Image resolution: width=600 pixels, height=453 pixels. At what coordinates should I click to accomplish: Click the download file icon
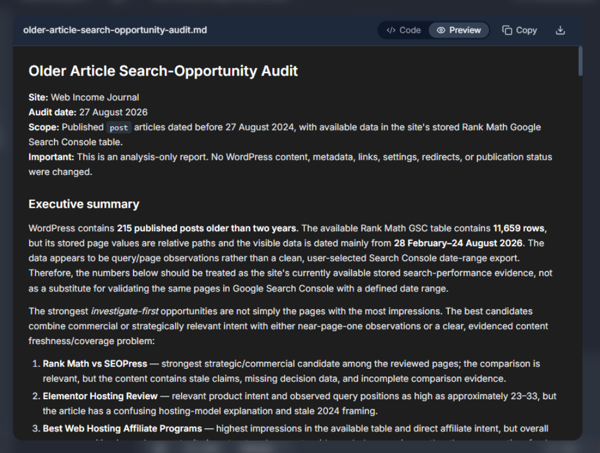pyautogui.click(x=560, y=30)
